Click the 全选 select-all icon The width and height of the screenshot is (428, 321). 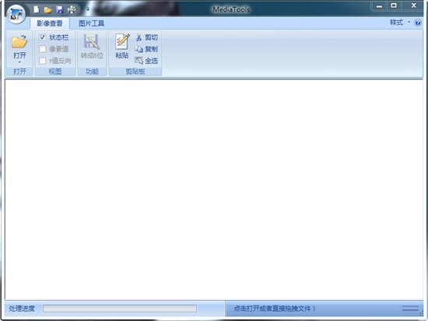pyautogui.click(x=139, y=61)
